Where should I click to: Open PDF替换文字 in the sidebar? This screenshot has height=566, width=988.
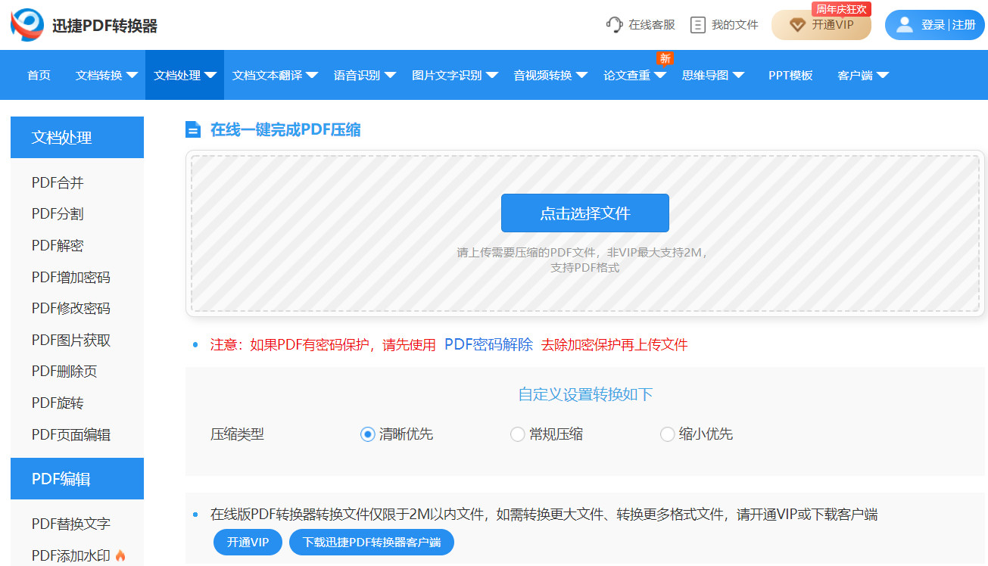tap(71, 524)
